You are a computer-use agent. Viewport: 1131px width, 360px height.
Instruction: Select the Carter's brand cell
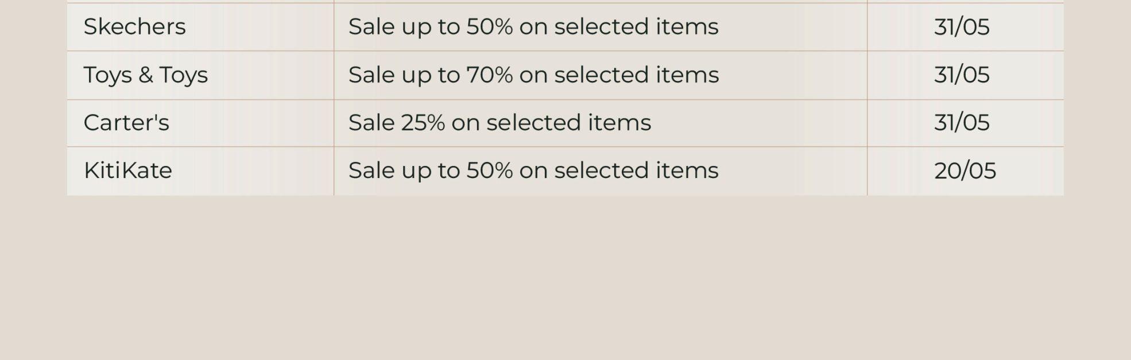[200, 123]
